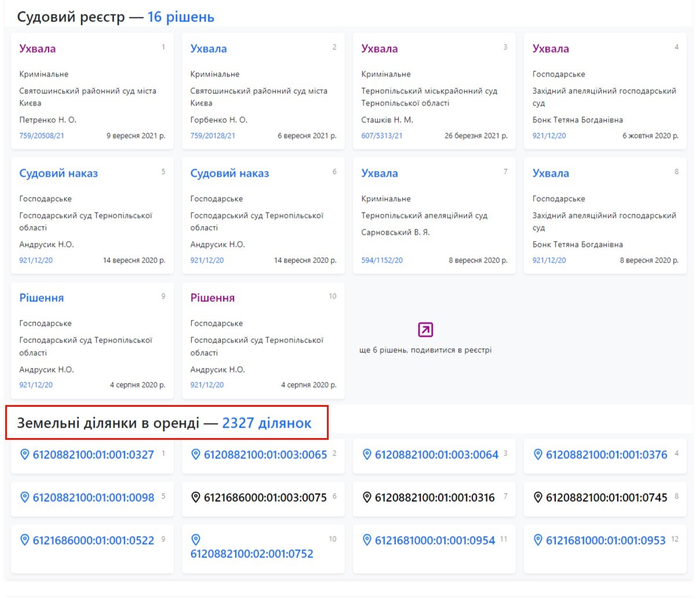
Task: Open the external registry arrow icon
Action: click(425, 330)
